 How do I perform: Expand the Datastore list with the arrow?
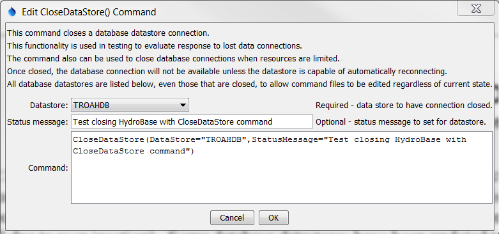pyautogui.click(x=183, y=105)
